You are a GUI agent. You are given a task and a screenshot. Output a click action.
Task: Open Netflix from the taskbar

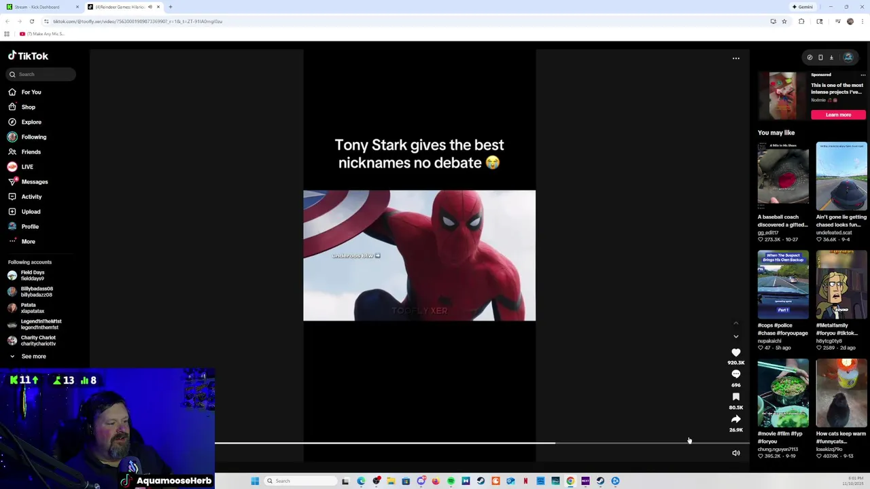tap(525, 481)
